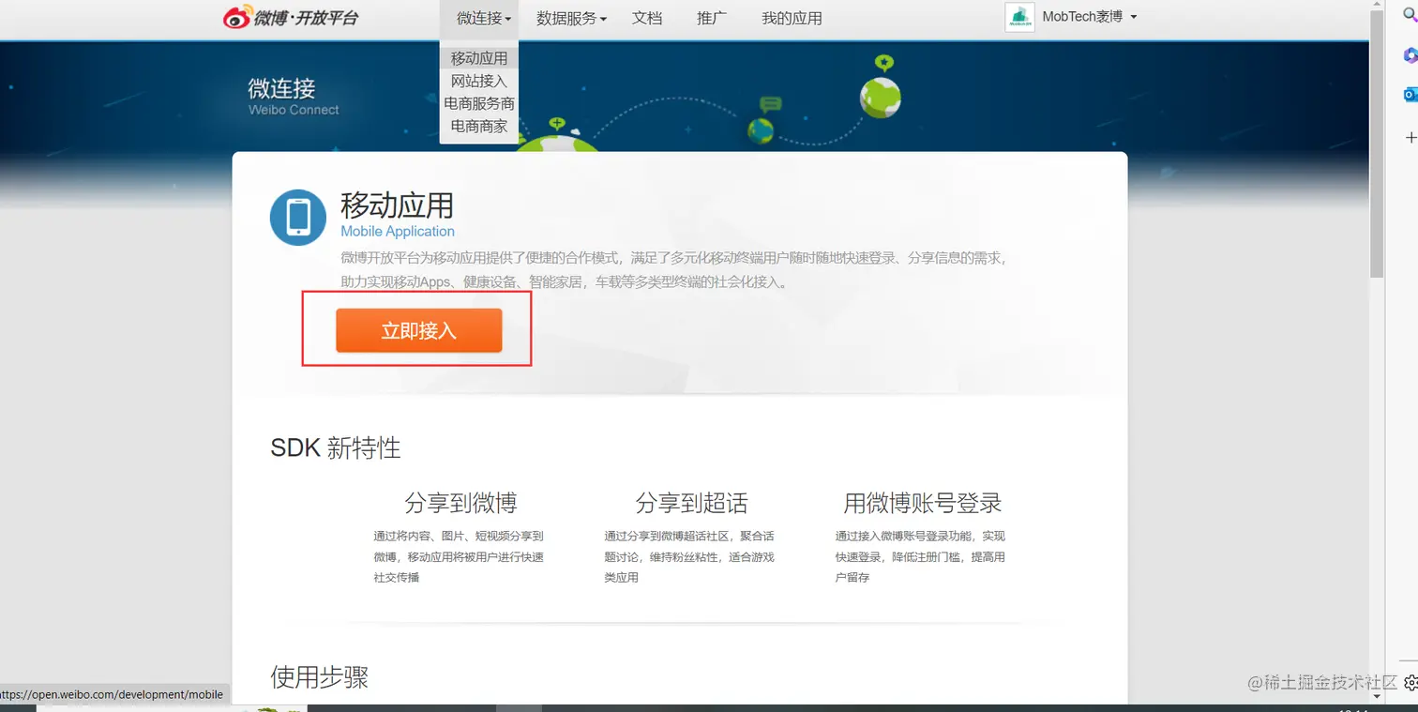
Task: Open the 微连接 dropdown menu
Action: point(479,17)
